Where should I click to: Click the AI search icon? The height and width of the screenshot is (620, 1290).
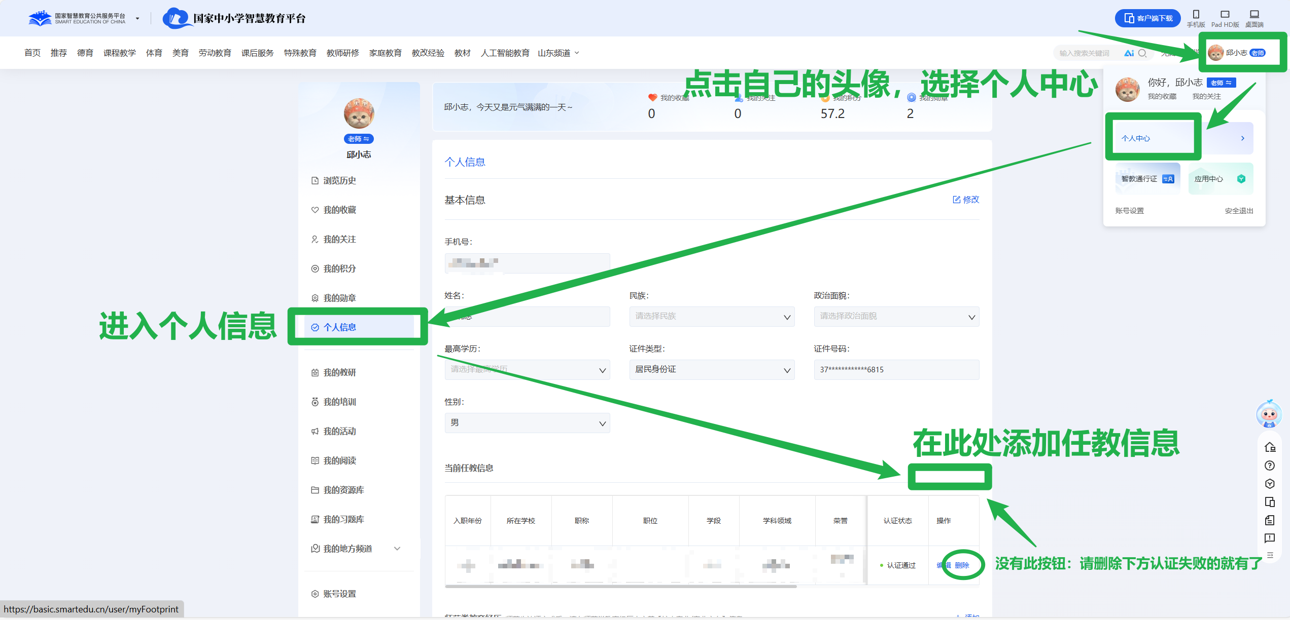click(1129, 53)
